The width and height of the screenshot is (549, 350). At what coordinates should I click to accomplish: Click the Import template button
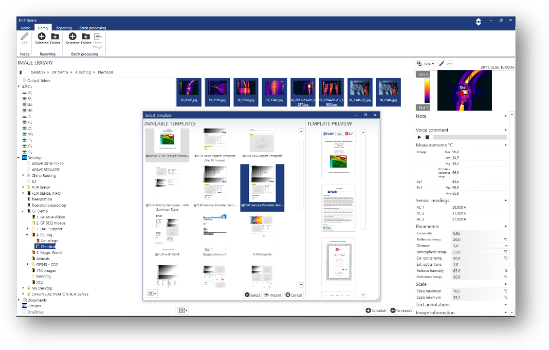pos(273,294)
